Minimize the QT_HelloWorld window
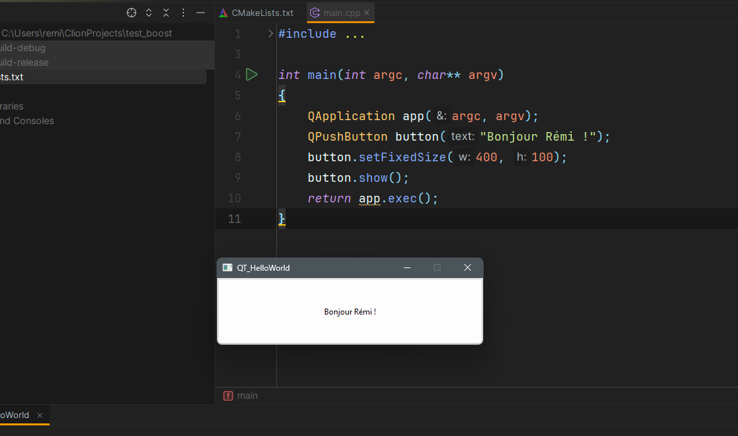The width and height of the screenshot is (738, 436). 407,267
